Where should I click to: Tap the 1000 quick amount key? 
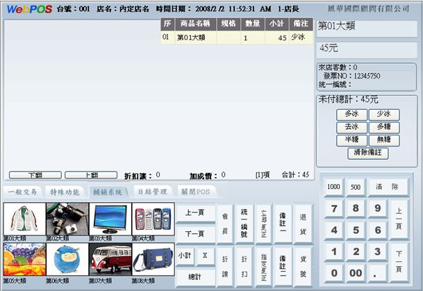coord(333,187)
